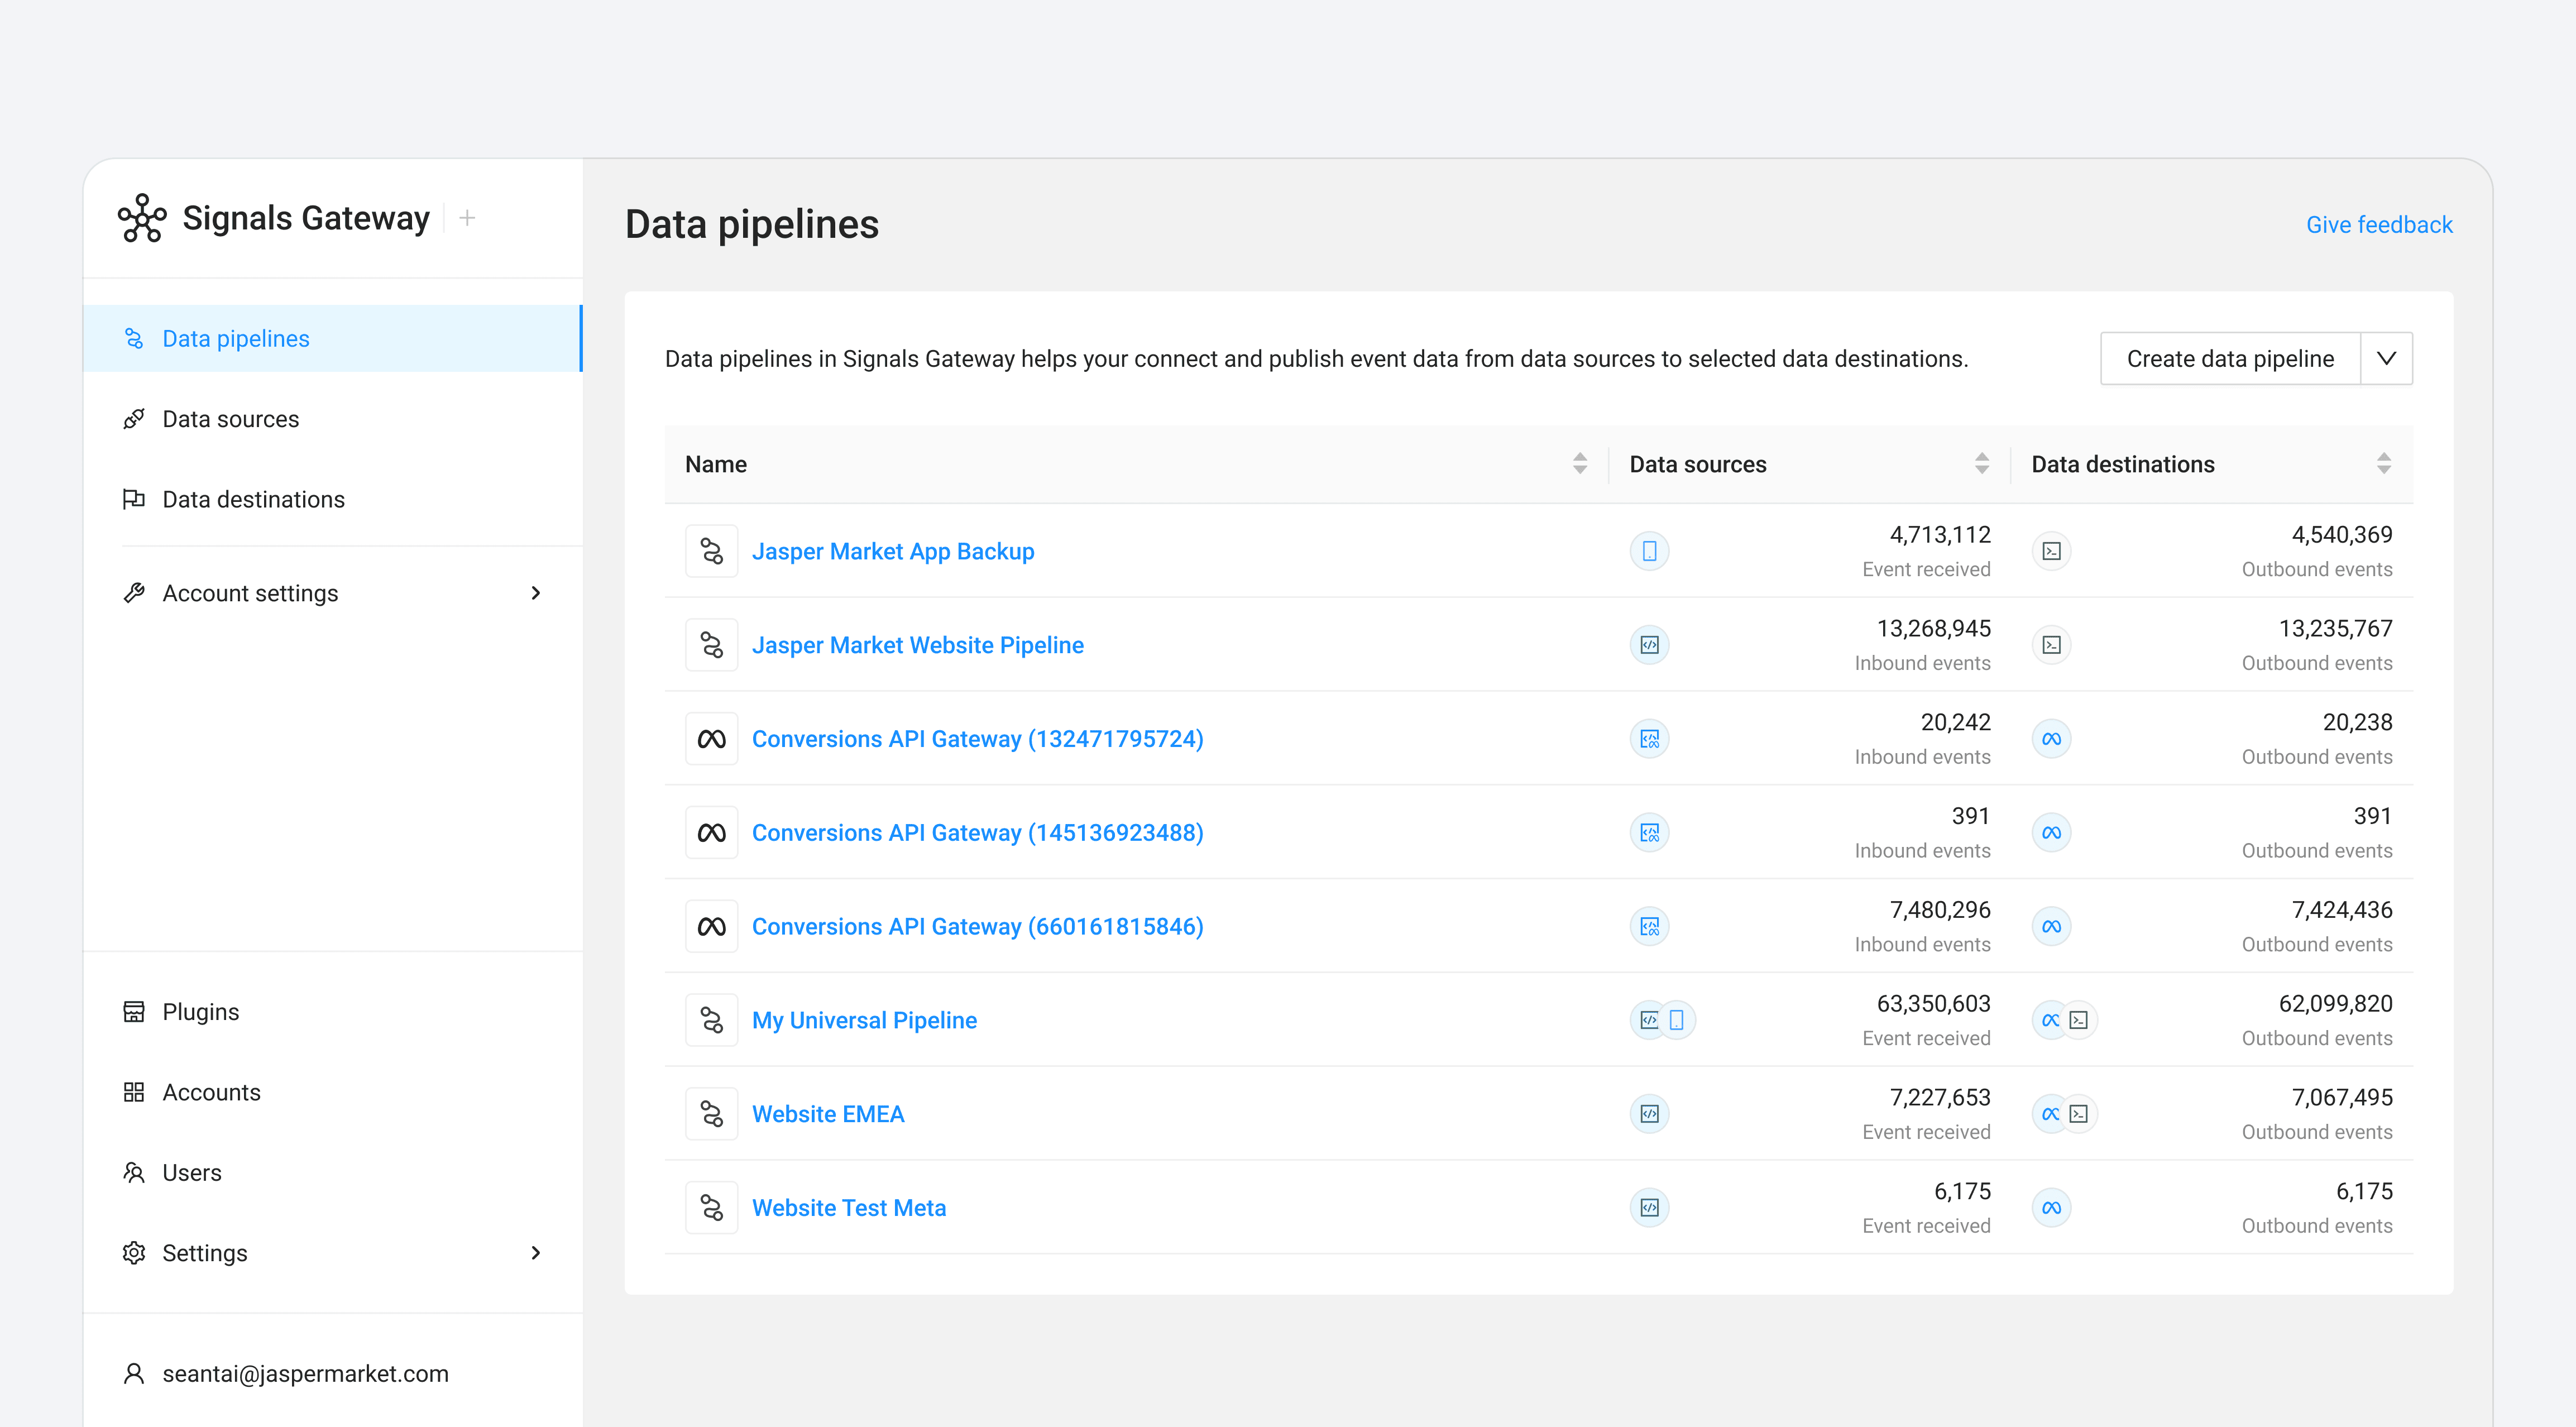Image resolution: width=2576 pixels, height=1427 pixels.
Task: Click the mobile app source icon on Jasper Market App Backup row
Action: point(1649,550)
